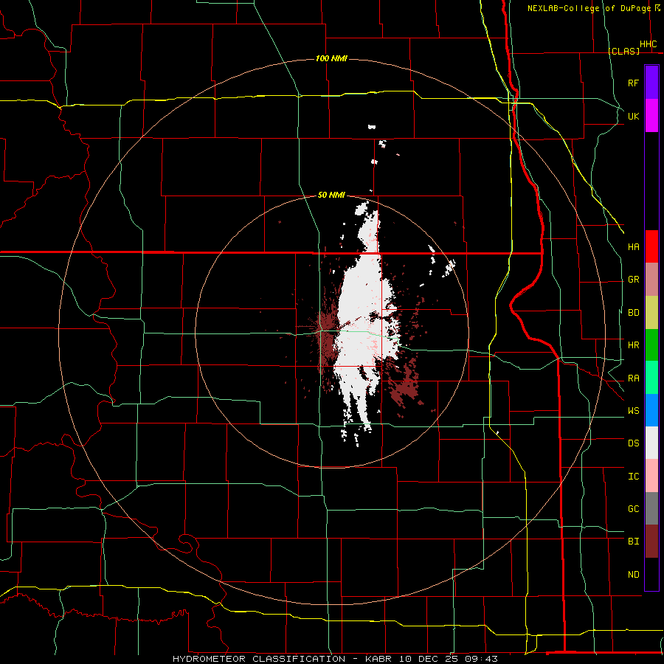Screen dimensions: 664x664
Task: Click the 100 NMI range ring label
Action: [331, 58]
